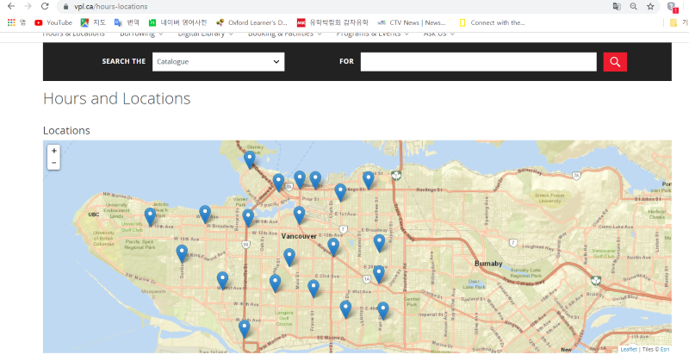Click the map marker nearest UBC
This screenshot has width=689, height=355.
point(150,215)
